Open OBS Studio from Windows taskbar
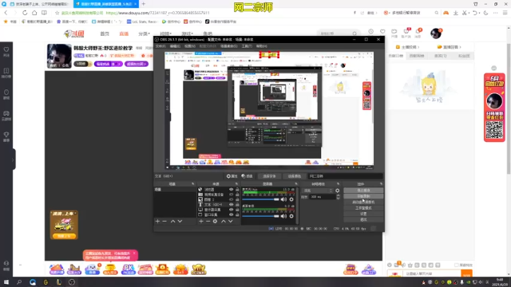The image size is (511, 287). 72,282
